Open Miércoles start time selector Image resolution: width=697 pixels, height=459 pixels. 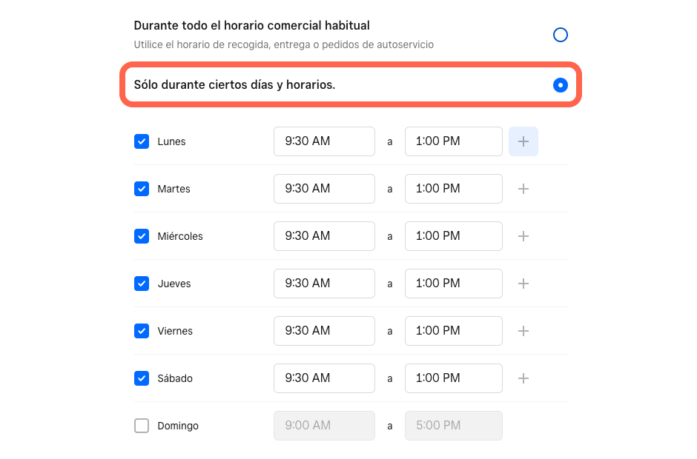point(324,236)
